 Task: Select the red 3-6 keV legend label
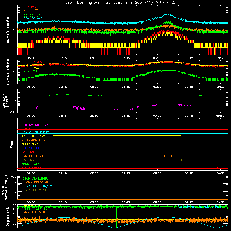click(x=30, y=7)
